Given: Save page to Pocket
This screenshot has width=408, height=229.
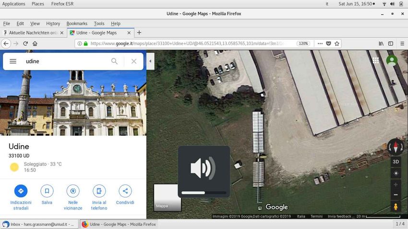Looking at the screenshot, I should coord(328,44).
